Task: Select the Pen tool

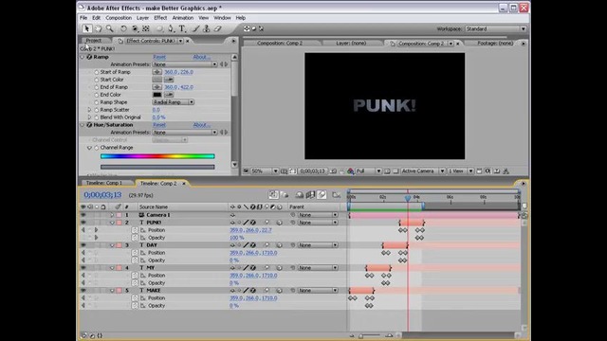Action: [171, 28]
